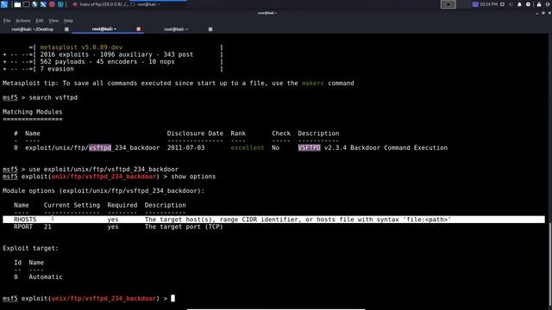
Task: Click the 'show options' command text
Action: (x=193, y=177)
